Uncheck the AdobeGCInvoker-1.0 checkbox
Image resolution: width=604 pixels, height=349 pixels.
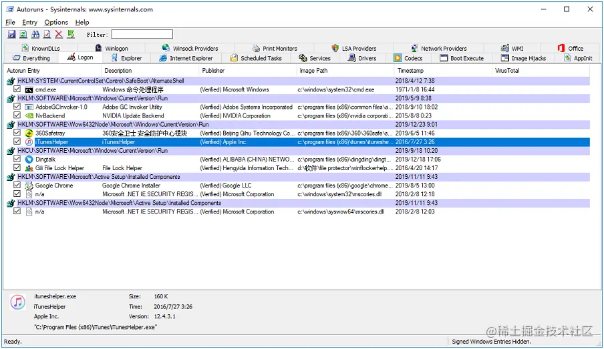point(17,107)
